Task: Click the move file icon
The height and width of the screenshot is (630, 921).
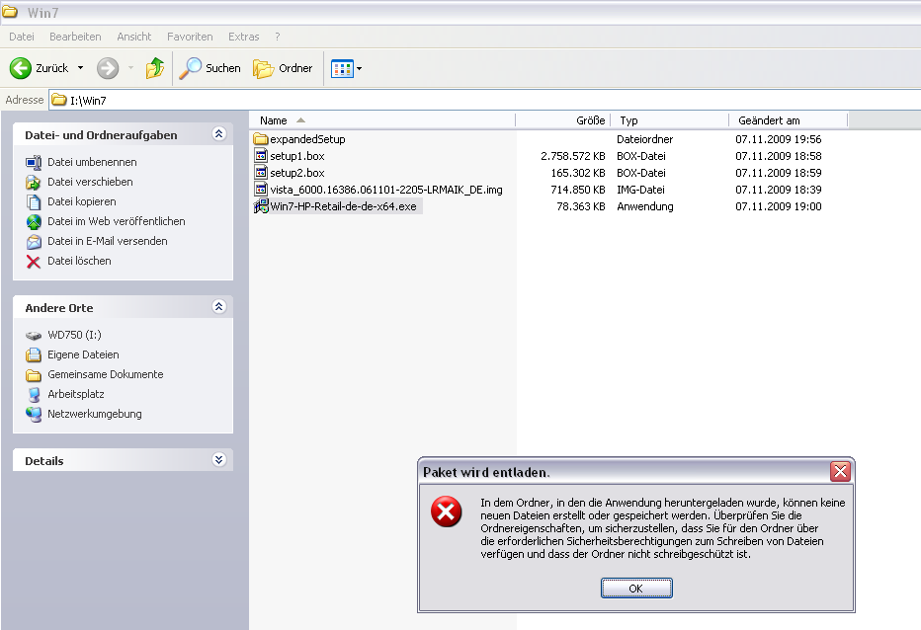Action: pos(34,183)
